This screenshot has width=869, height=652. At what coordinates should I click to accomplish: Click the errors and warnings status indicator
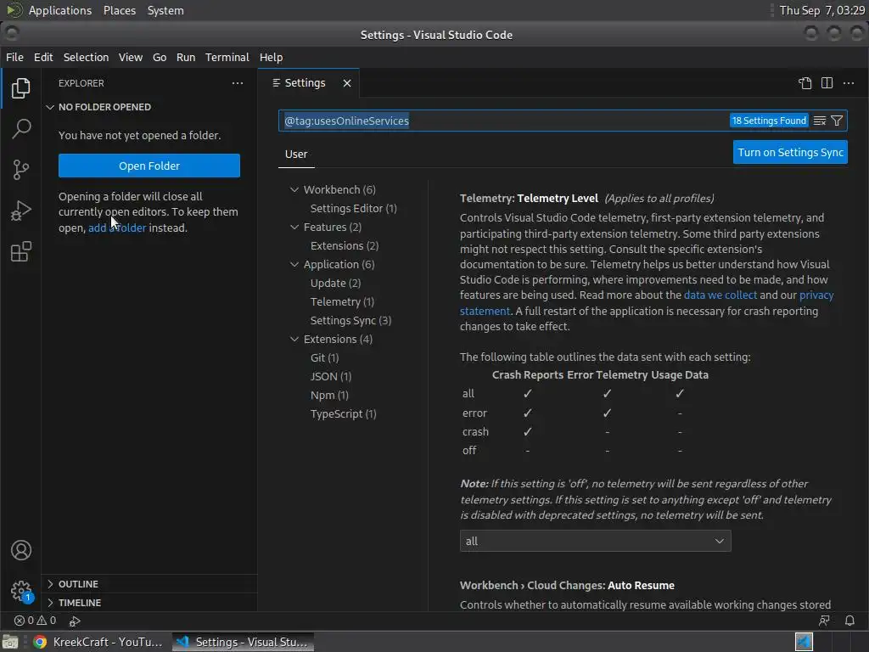coord(35,621)
